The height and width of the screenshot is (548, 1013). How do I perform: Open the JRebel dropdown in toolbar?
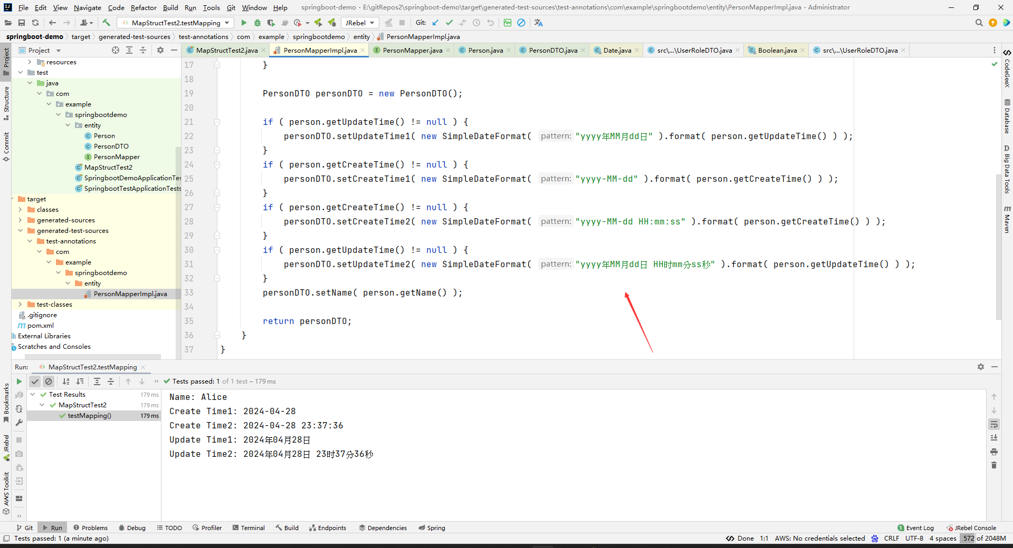360,23
